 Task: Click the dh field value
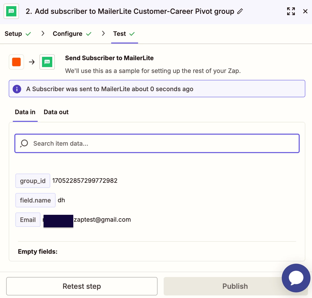pos(61,200)
